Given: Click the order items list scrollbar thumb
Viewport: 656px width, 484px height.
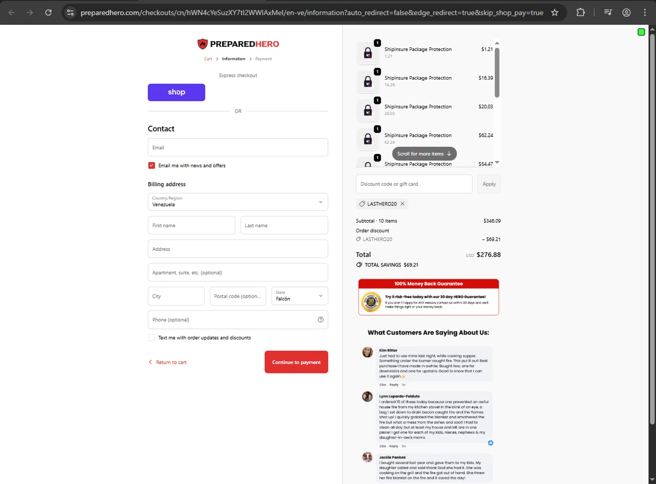Looking at the screenshot, I should click(497, 72).
